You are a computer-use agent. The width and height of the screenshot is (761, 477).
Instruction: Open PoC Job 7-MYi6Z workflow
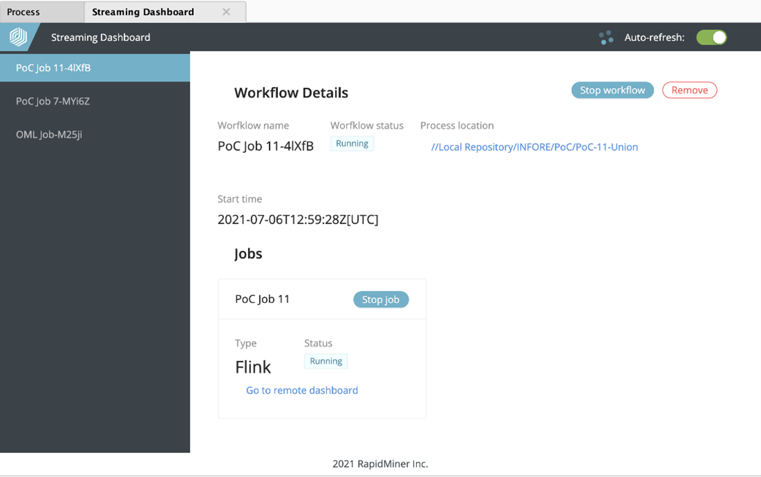coord(53,101)
